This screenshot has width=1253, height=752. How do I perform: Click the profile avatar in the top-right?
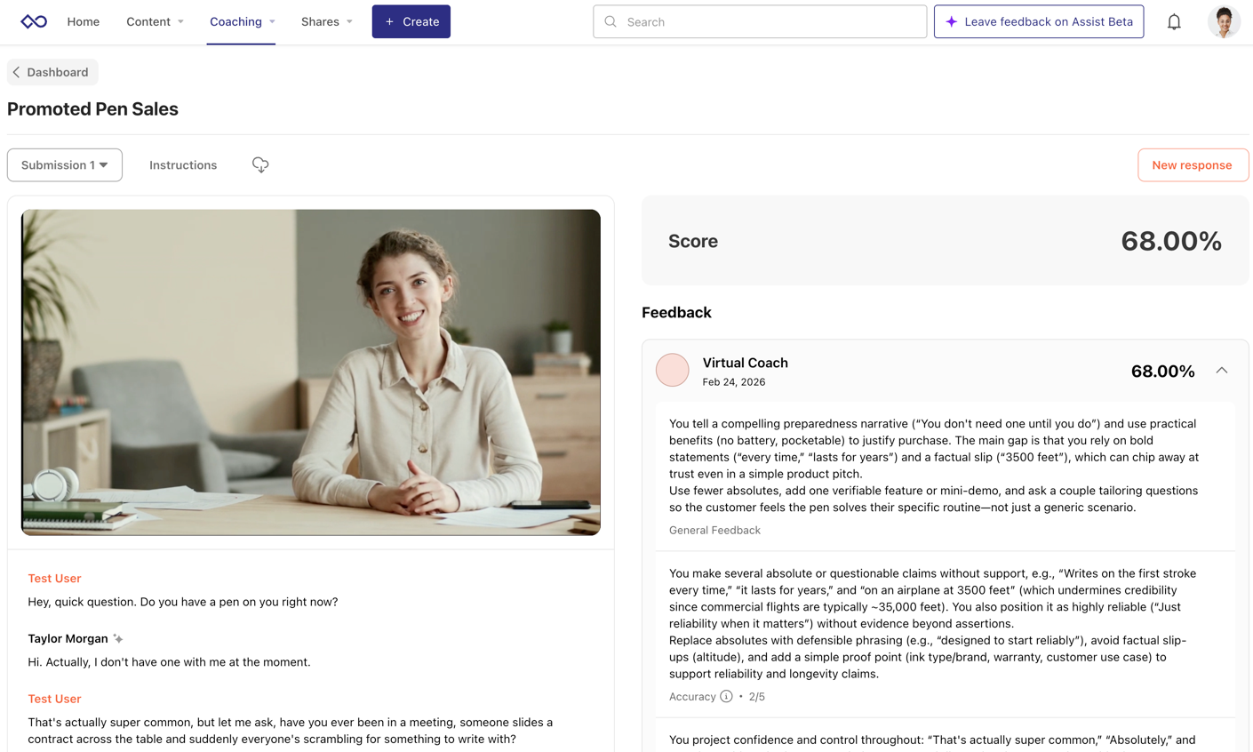(1224, 20)
